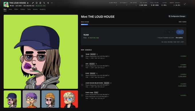Click the large green preview image
The image size is (195, 111).
point(41,52)
